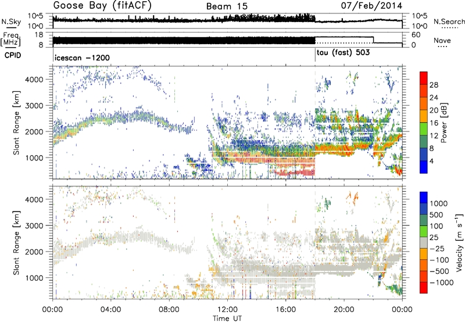Click the date '07/Feb/2014'
Viewport: 465px width, 322px height.
pyautogui.click(x=371, y=6)
